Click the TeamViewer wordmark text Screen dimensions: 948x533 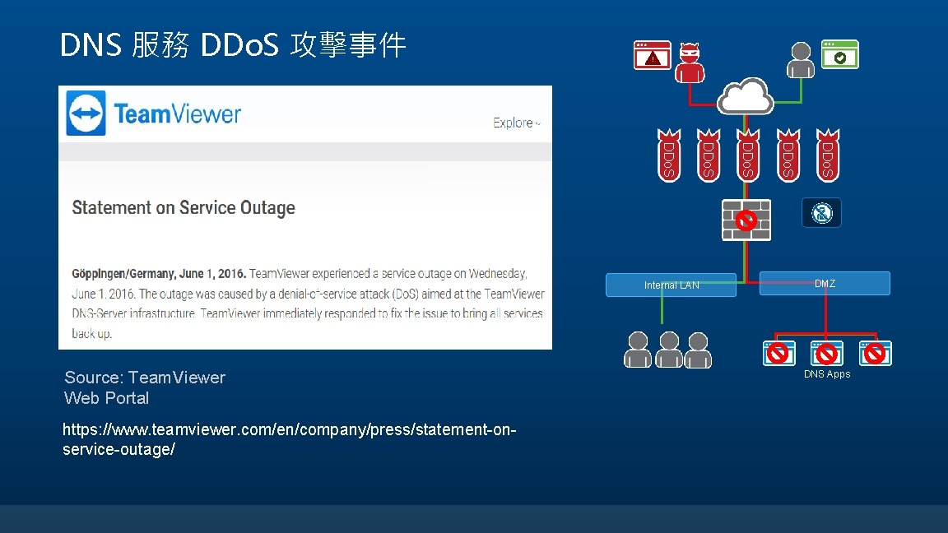click(x=177, y=114)
